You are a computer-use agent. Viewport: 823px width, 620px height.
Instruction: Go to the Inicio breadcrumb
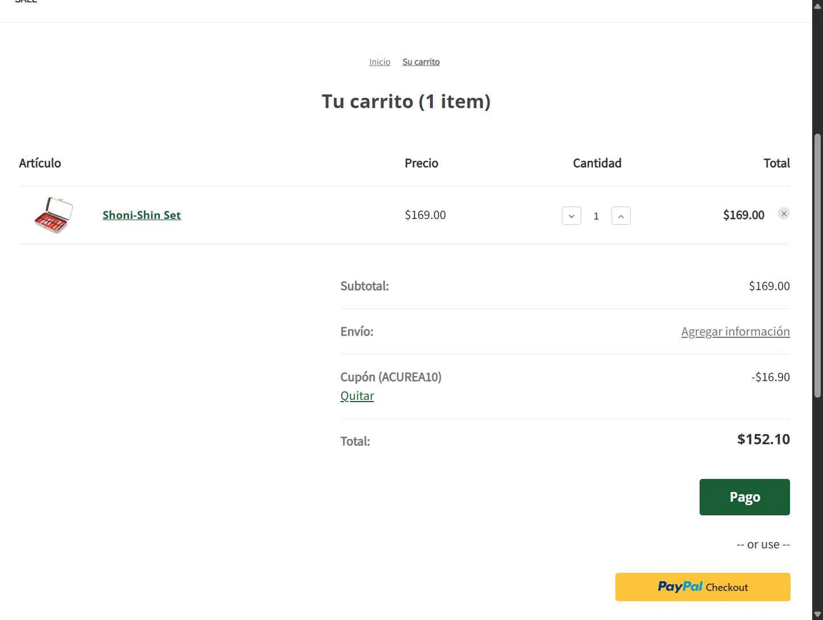point(380,62)
